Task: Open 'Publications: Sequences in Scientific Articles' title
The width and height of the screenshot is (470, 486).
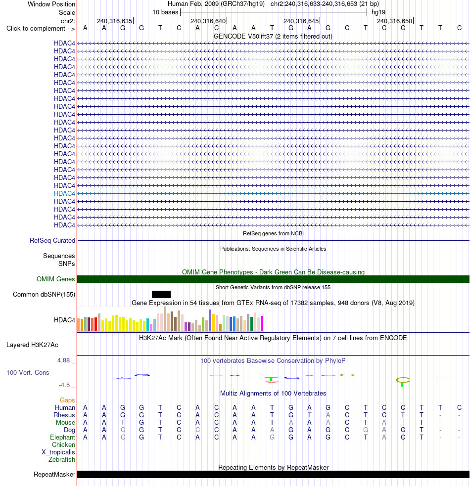Action: click(x=273, y=249)
